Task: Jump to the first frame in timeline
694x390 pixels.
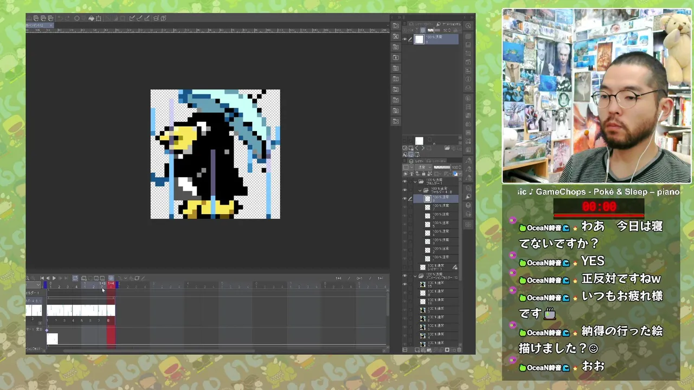Action: 42,278
